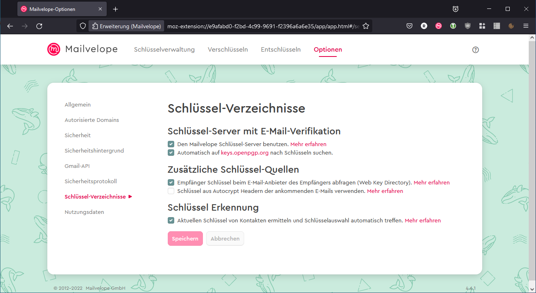Open the uBlock Origin shield icon

[468, 26]
